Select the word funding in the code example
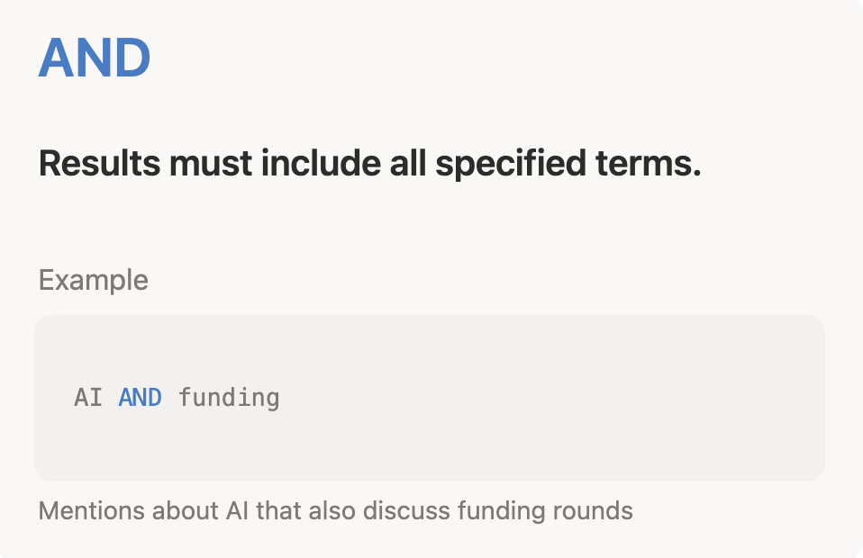Screen dimensions: 863x558 tap(229, 397)
